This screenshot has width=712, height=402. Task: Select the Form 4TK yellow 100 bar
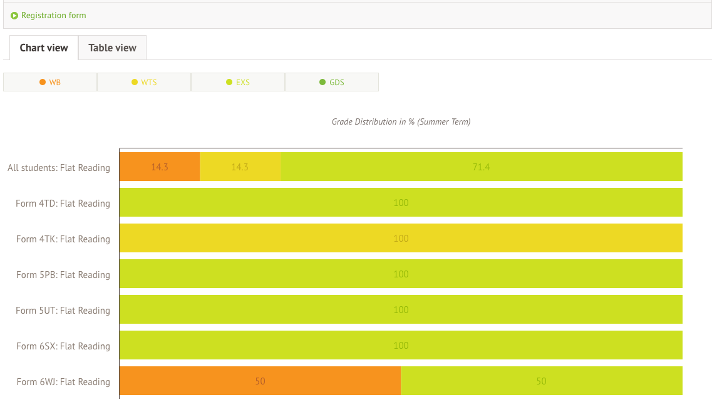click(401, 238)
